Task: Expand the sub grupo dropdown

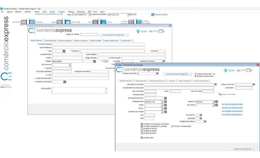Action: 213,105
